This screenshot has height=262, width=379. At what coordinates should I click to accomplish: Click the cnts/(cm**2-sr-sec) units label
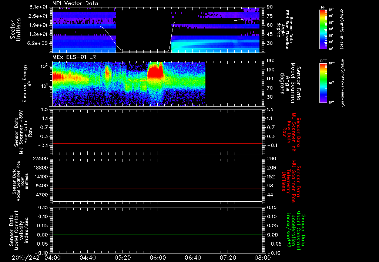click(x=342, y=29)
